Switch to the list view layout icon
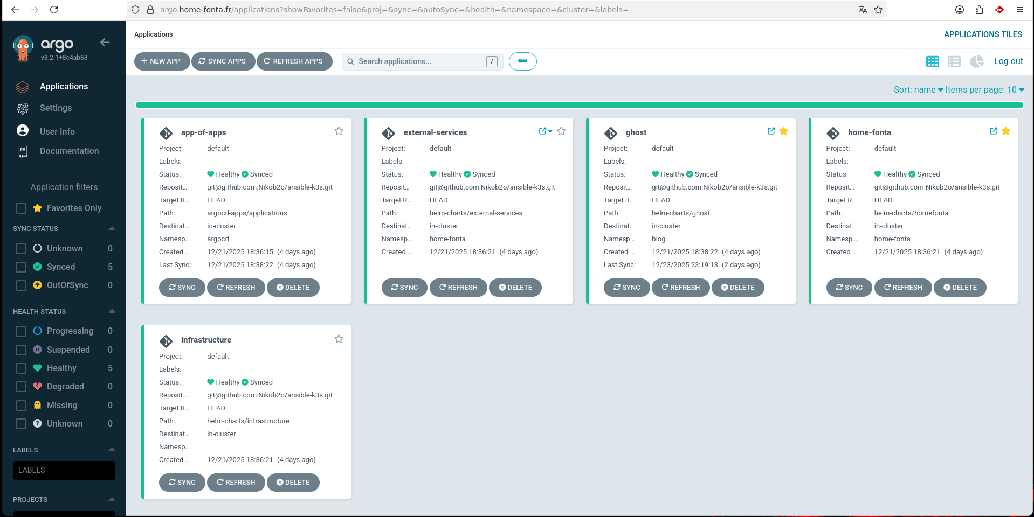This screenshot has width=1034, height=517. pyautogui.click(x=954, y=61)
